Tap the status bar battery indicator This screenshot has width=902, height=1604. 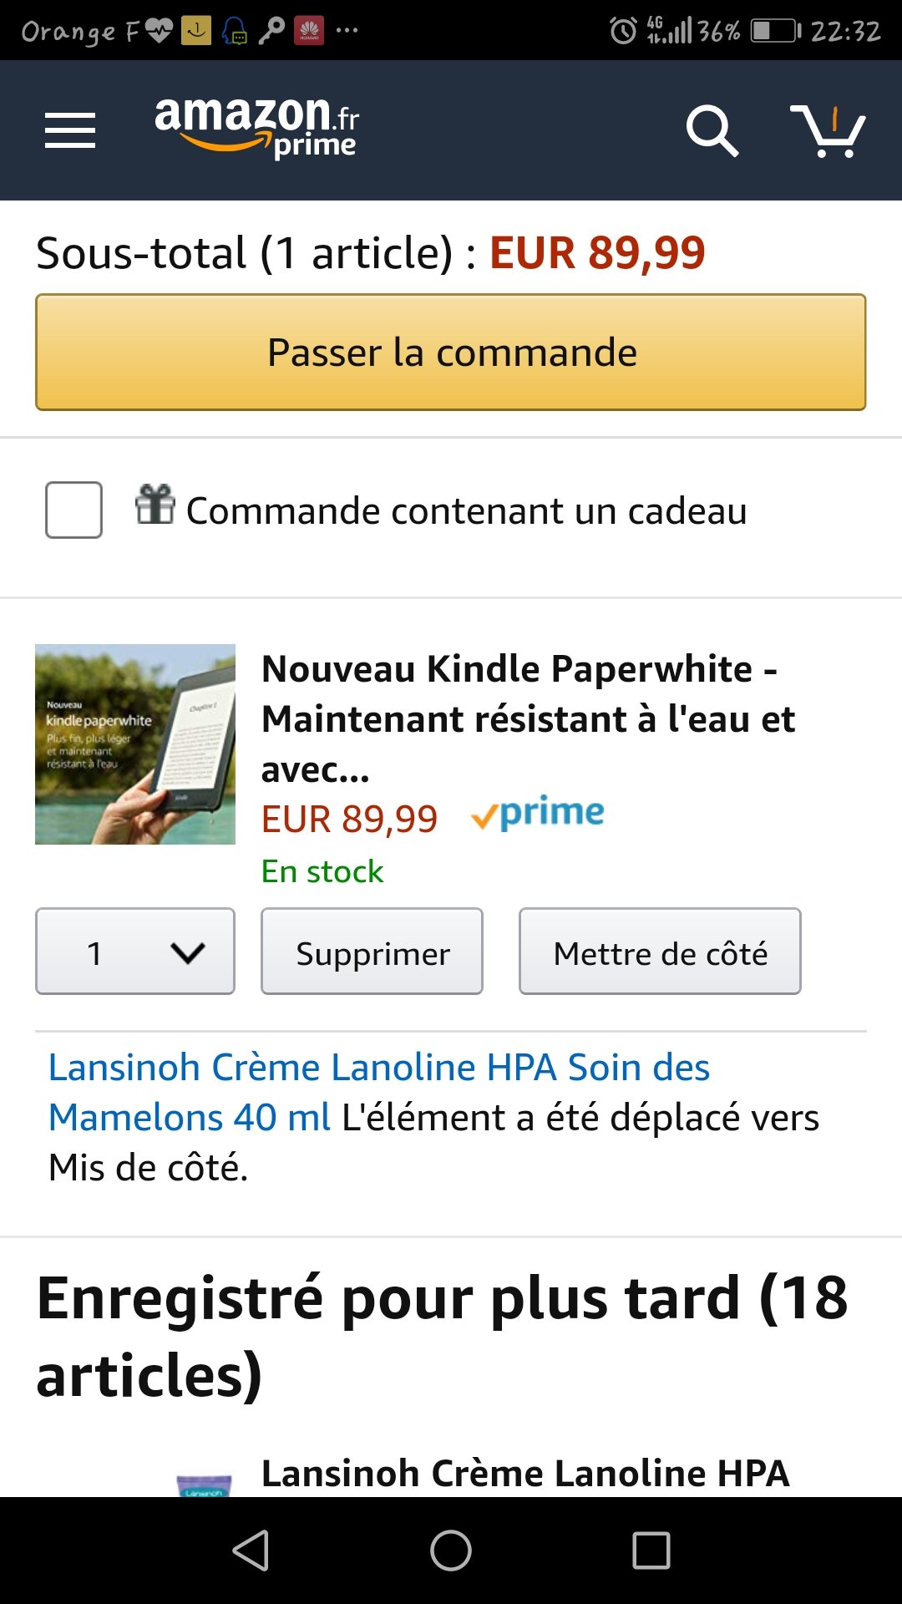point(775,31)
